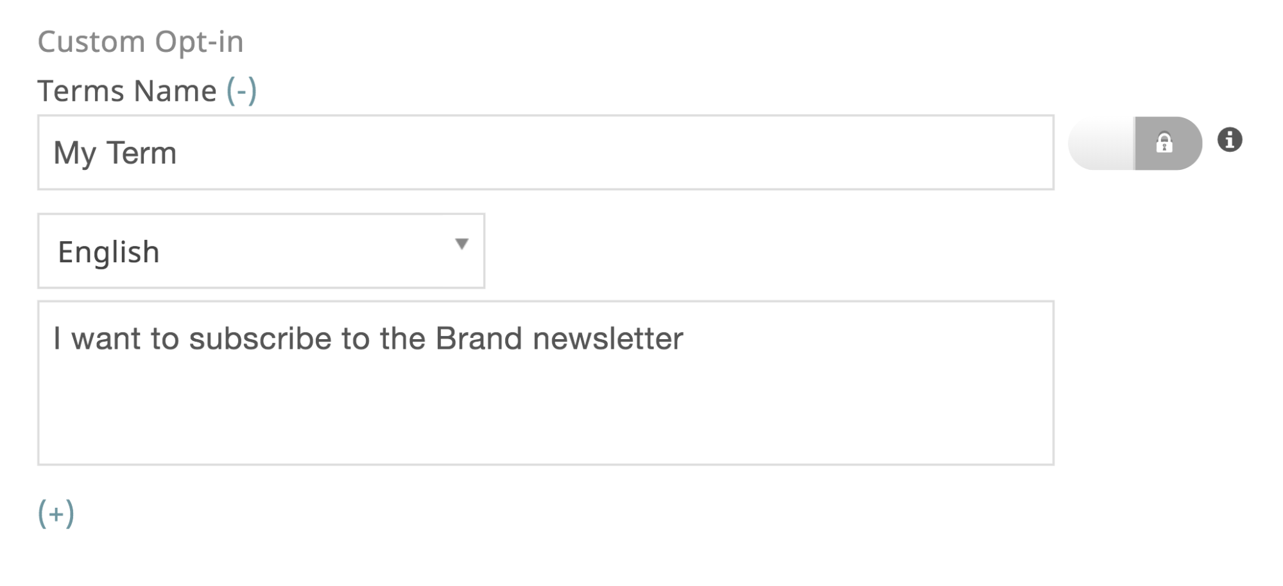Click the 'My Term' text in the field
This screenshot has width=1283, height=586.
click(115, 153)
